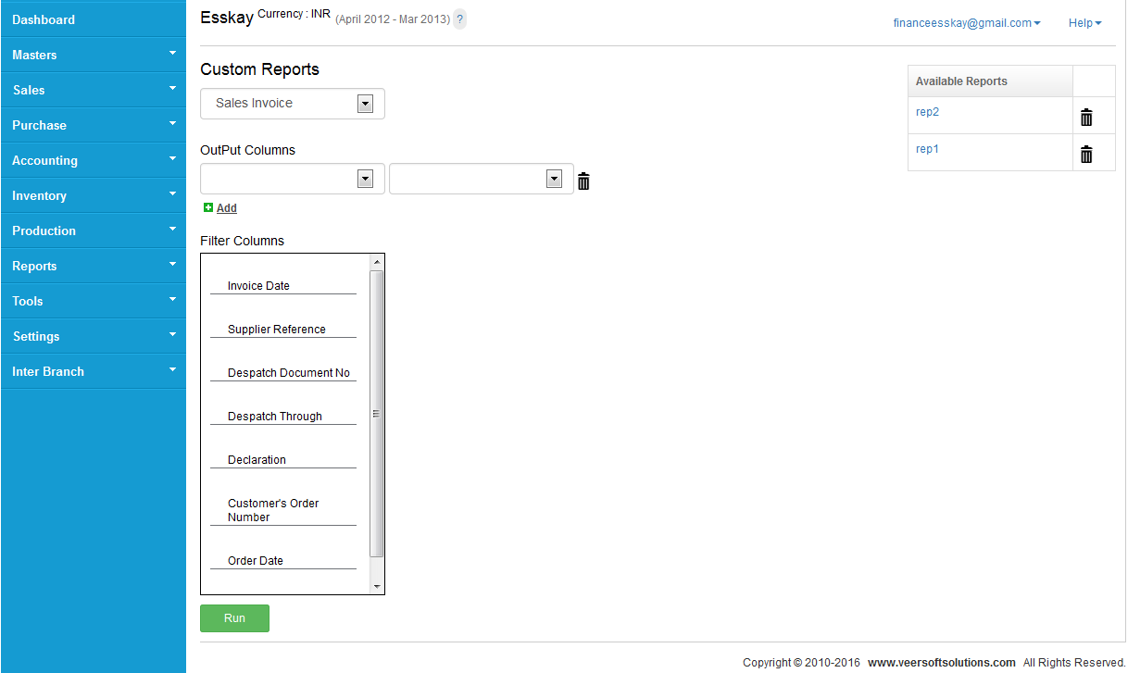The width and height of the screenshot is (1128, 673).
Task: Select Invoice Date in the Filter Columns list
Action: point(258,286)
